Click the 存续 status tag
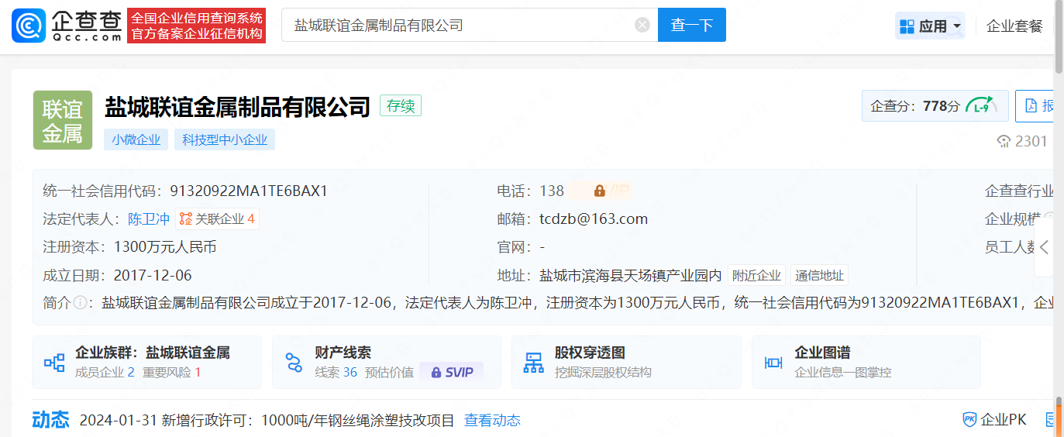 pyautogui.click(x=401, y=106)
